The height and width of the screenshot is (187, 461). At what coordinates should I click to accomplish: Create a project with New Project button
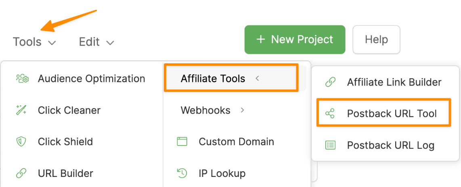tap(295, 39)
